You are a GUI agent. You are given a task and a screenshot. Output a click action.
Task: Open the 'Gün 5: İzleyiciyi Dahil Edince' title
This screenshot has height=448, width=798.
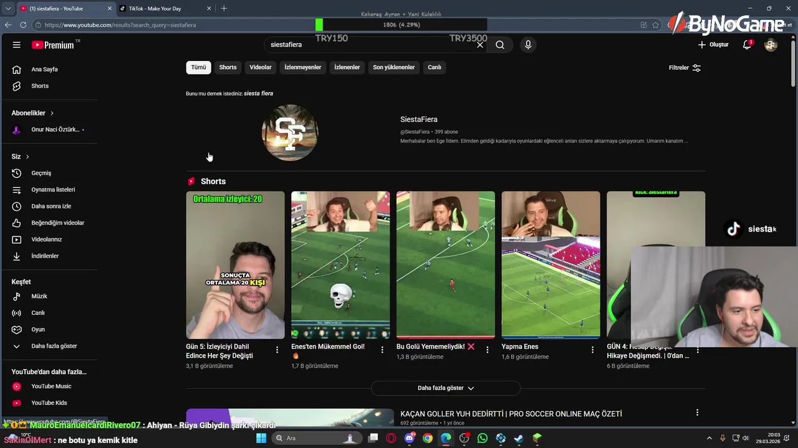pyautogui.click(x=219, y=351)
